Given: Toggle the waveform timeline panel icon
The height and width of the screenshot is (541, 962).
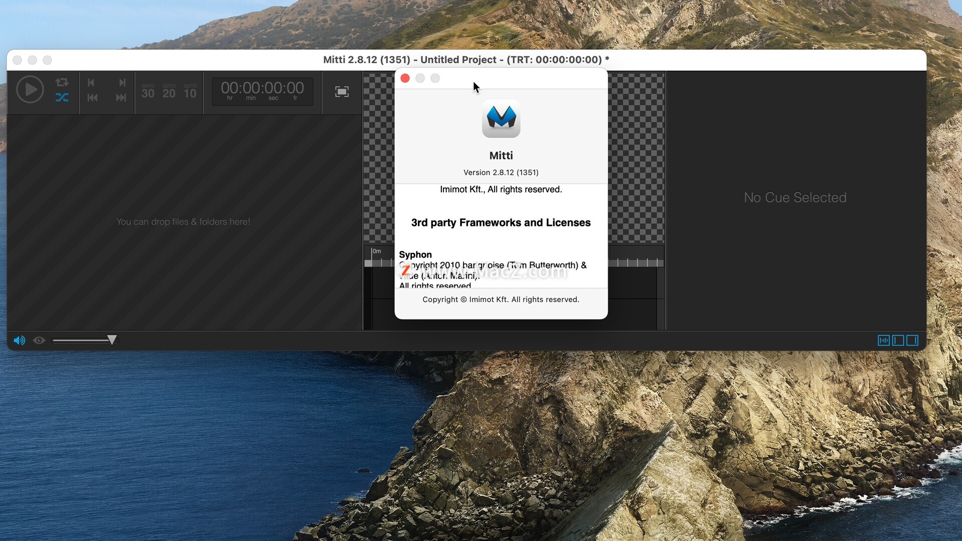Looking at the screenshot, I should (884, 341).
